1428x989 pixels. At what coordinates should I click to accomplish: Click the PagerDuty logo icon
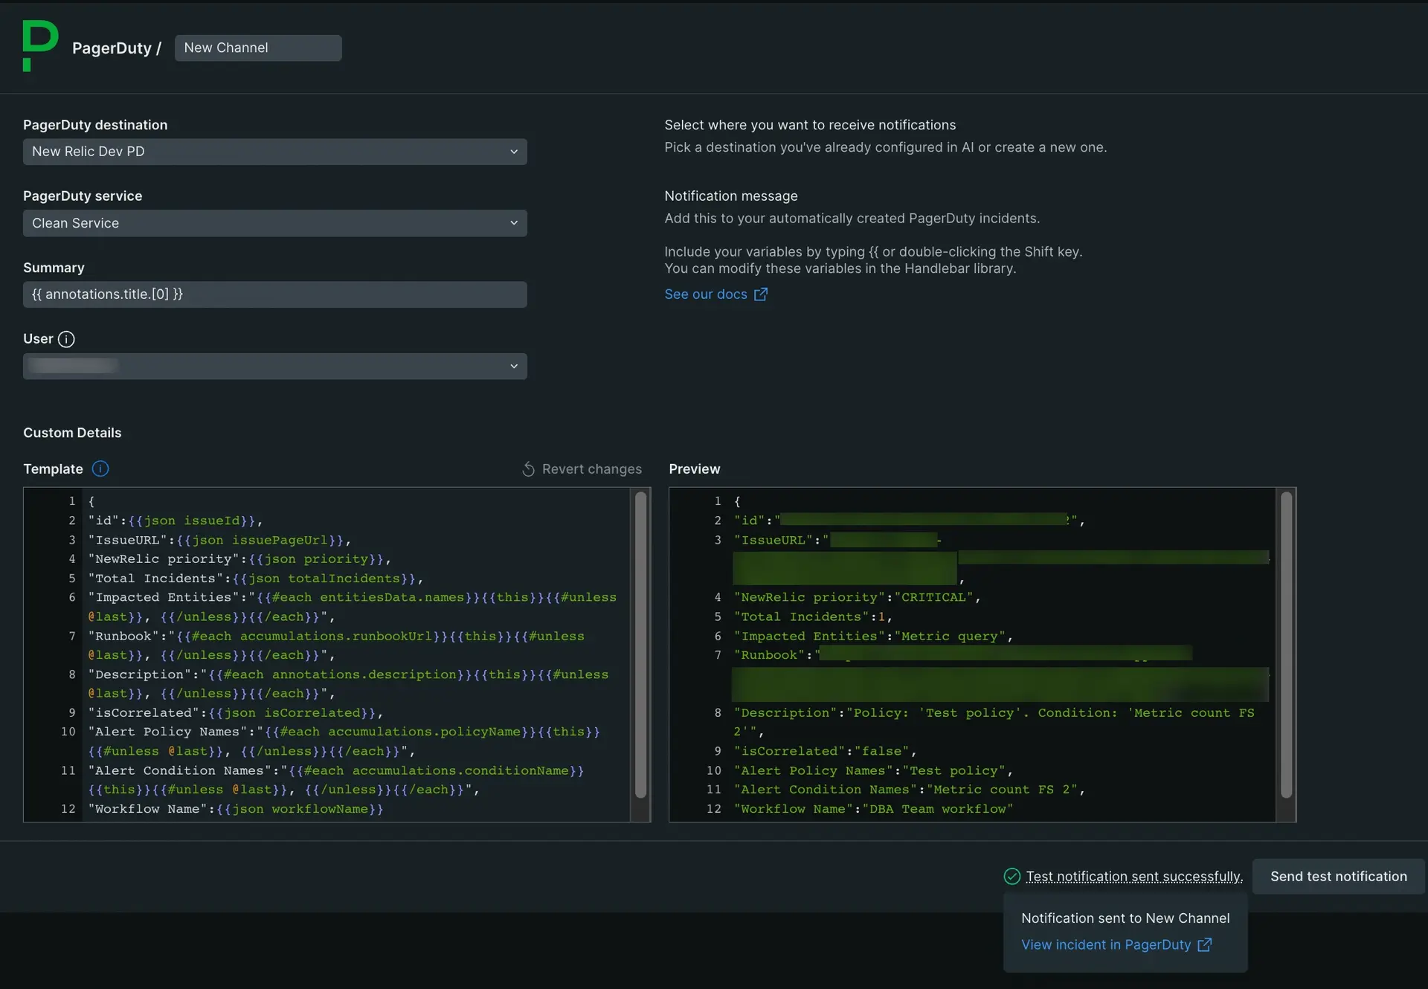click(39, 45)
